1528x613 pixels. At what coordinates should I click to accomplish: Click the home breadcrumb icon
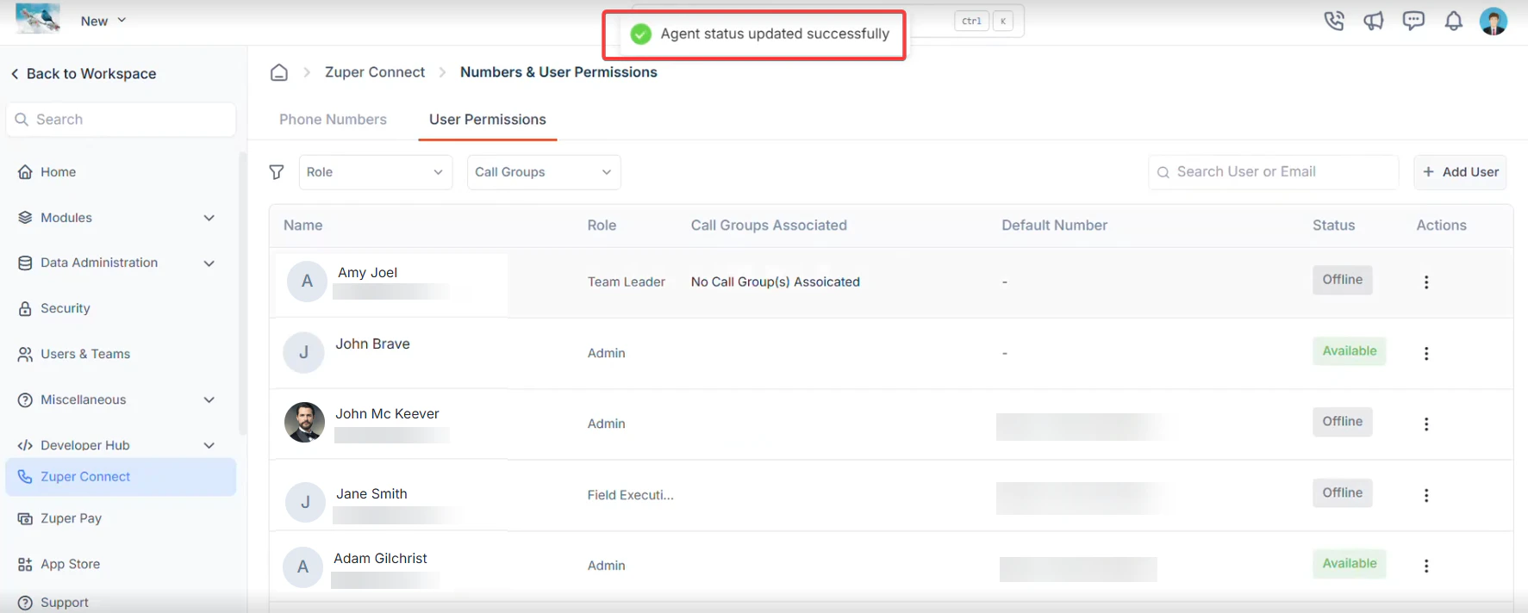pos(279,72)
